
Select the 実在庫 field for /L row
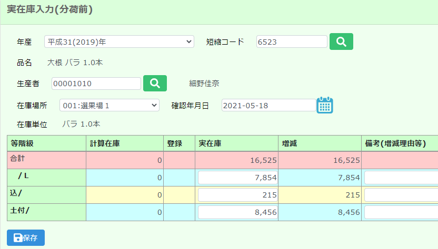pos(237,178)
